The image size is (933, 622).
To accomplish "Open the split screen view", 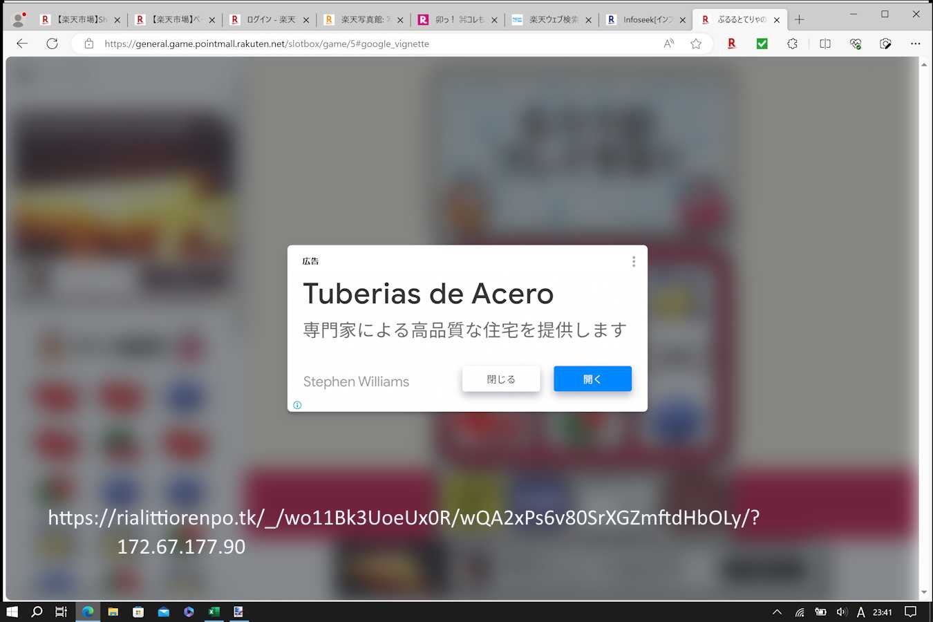I will 825,44.
